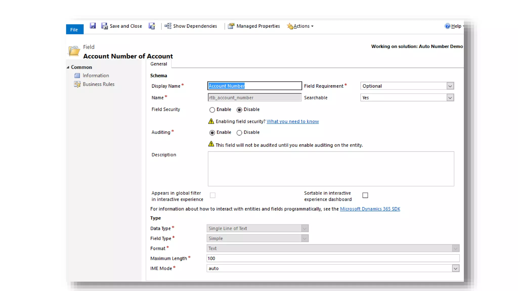
Task: Select Disable for Auditing
Action: 239,133
